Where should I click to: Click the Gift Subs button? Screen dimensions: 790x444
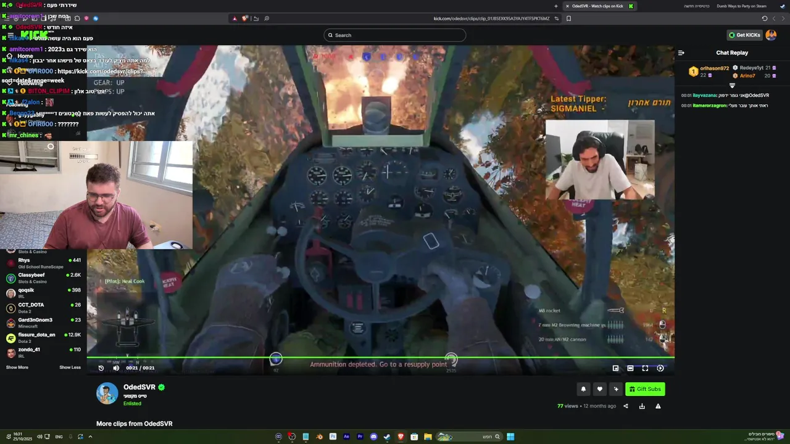645,389
